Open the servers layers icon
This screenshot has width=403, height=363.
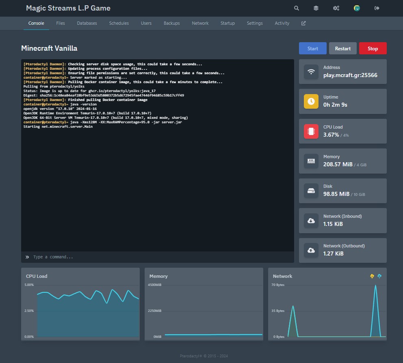click(316, 8)
